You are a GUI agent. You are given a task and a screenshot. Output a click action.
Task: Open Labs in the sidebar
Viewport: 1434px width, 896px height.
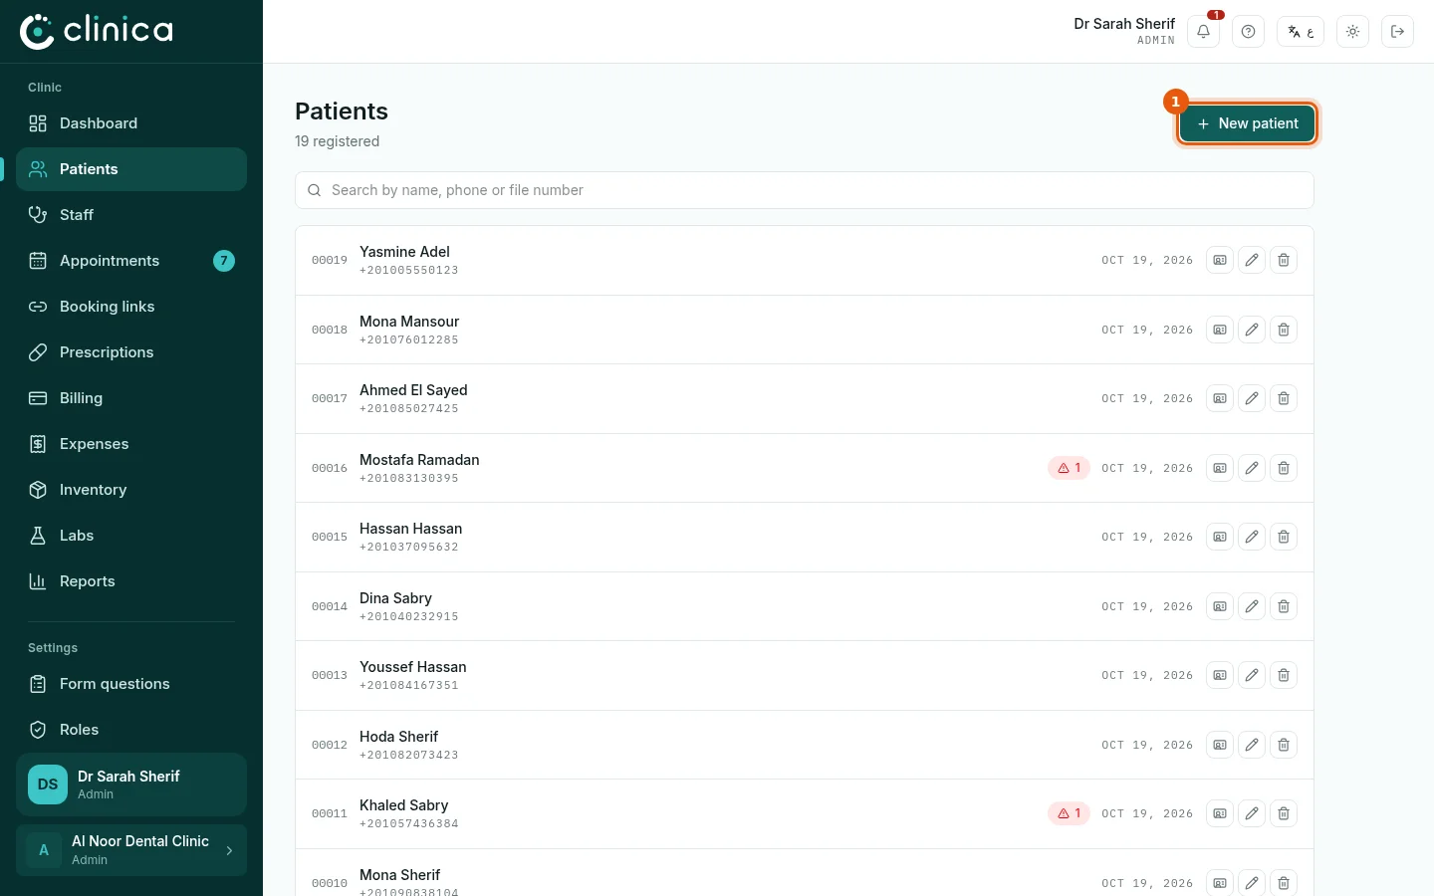tap(131, 536)
